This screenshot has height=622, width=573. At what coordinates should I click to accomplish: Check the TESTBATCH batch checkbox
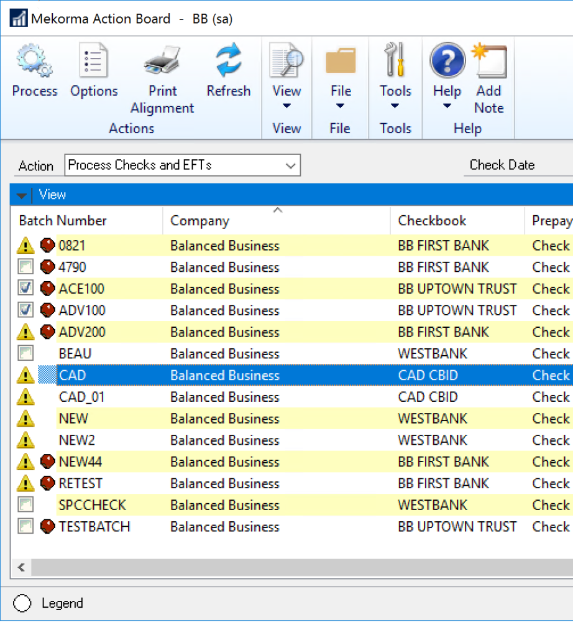(25, 526)
